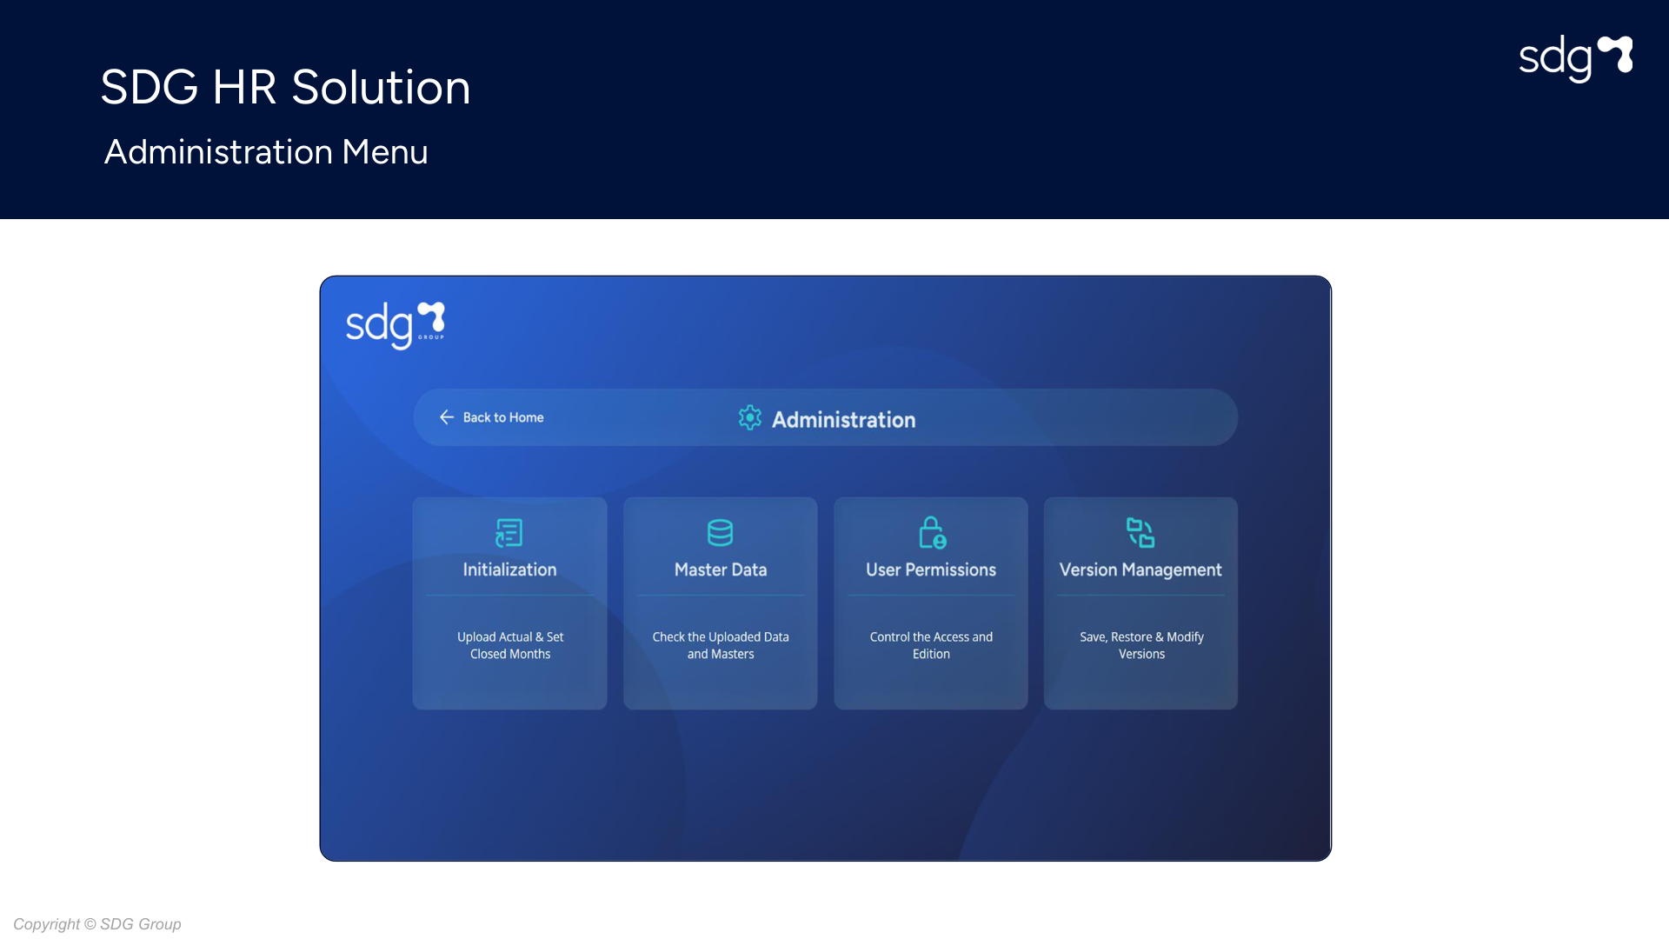Click 'Save, Restore & Modify Versions' text
This screenshot has height=939, width=1669.
coord(1141,645)
